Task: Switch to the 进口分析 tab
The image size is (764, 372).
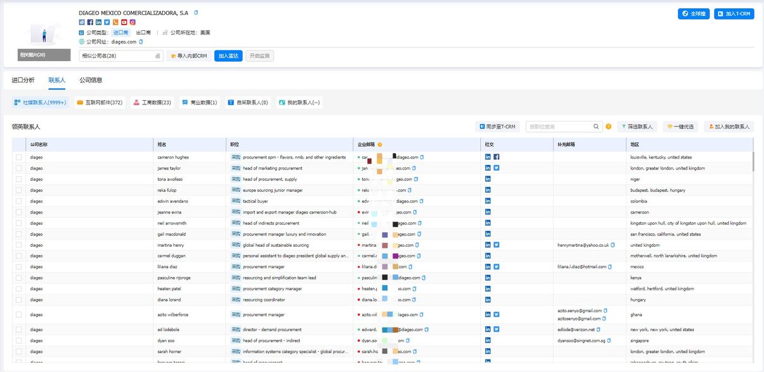Action: point(23,80)
